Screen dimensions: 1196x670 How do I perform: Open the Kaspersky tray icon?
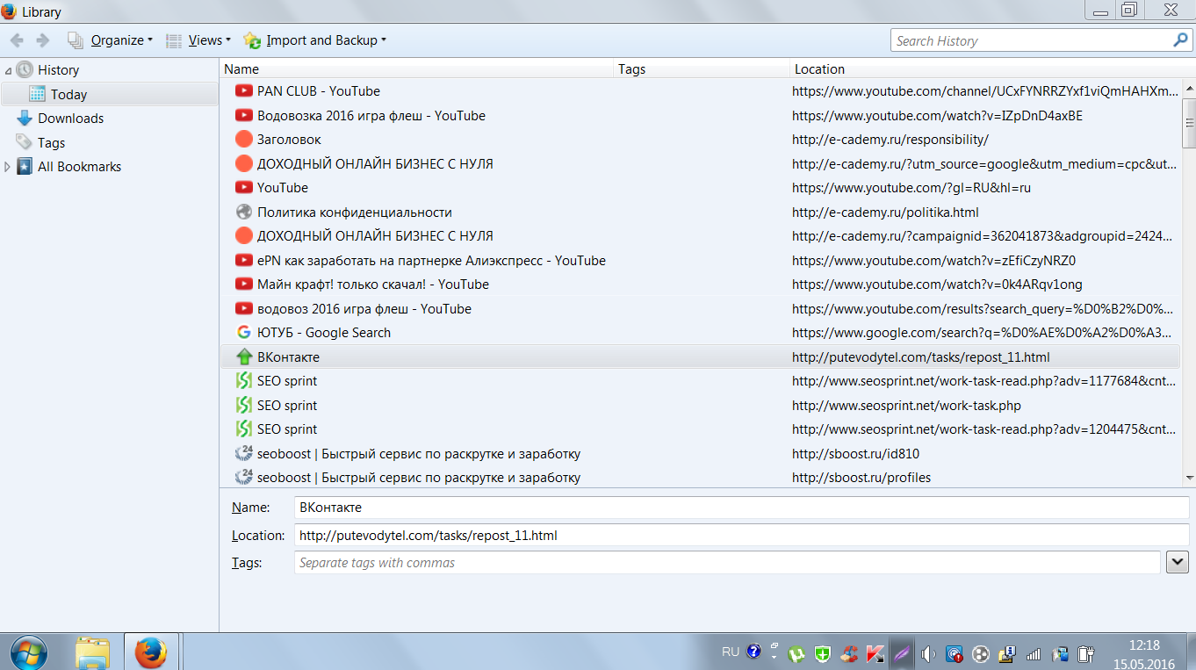[x=875, y=653]
